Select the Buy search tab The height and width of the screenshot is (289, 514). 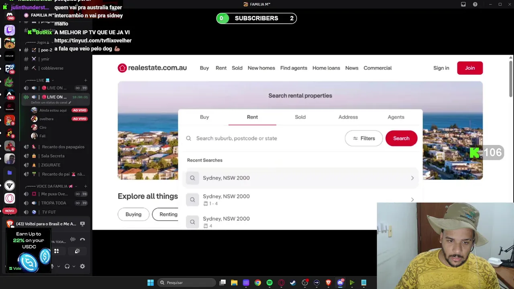coord(204,117)
